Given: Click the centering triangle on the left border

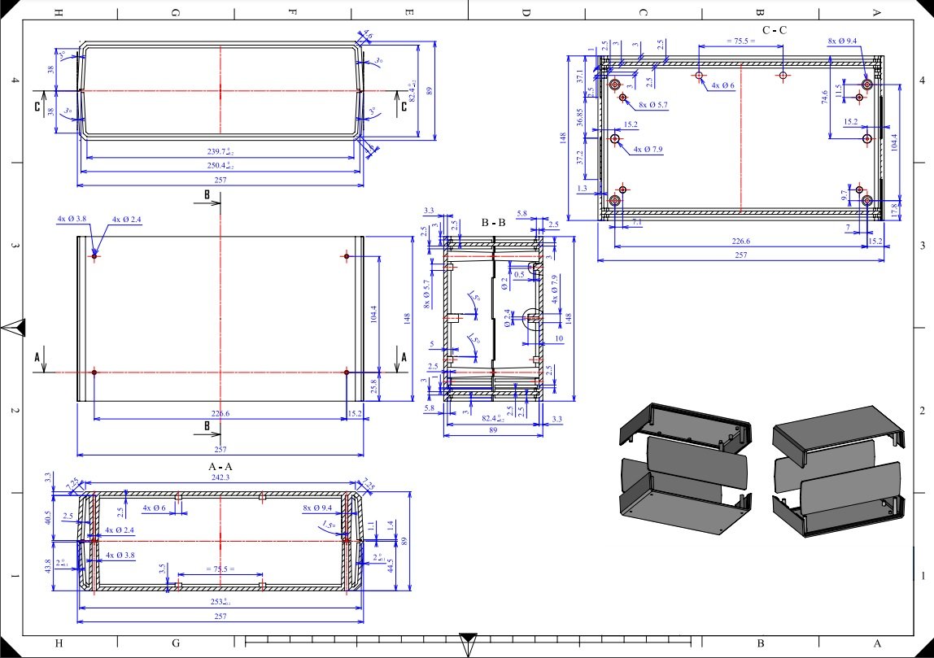Looking at the screenshot, I should pyautogui.click(x=14, y=328).
